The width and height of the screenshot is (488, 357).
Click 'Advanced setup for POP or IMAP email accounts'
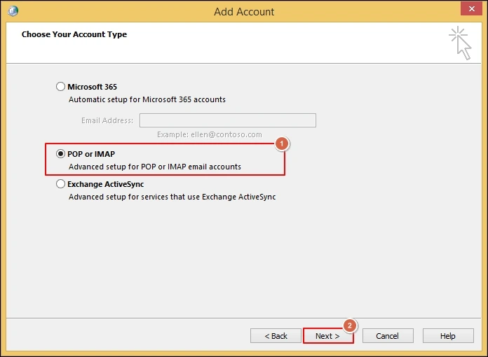pos(155,167)
